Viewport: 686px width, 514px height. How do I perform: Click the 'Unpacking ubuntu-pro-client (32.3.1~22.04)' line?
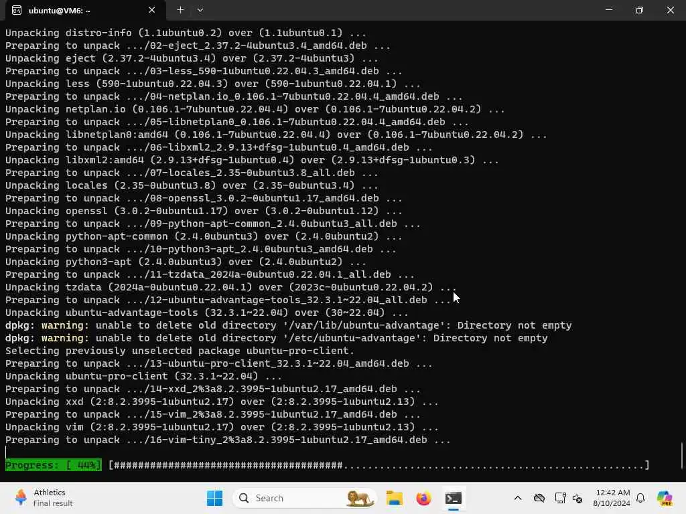(x=143, y=376)
